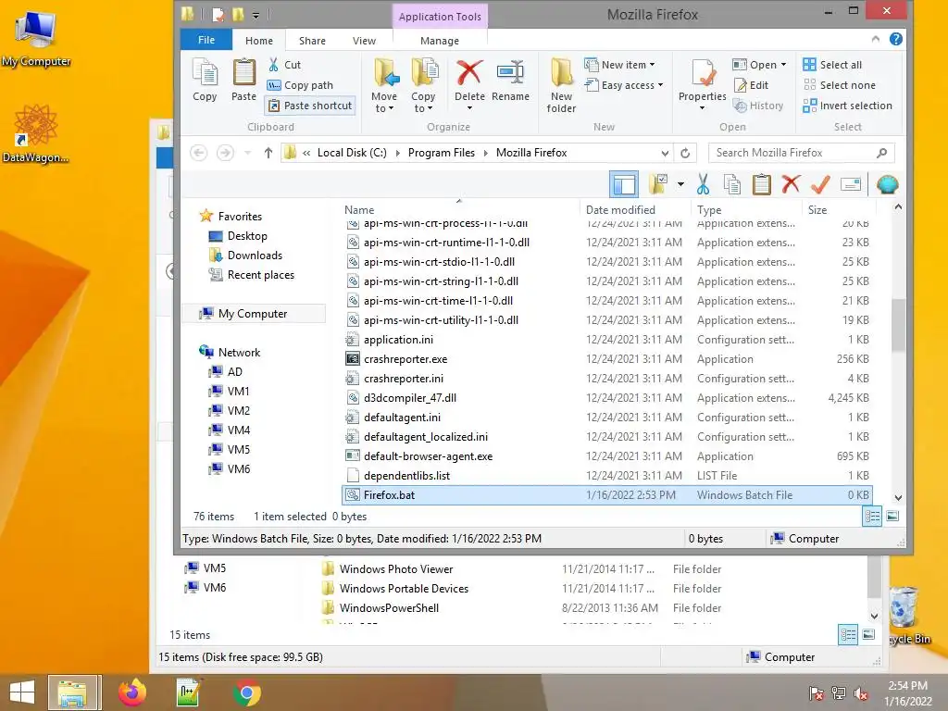The width and height of the screenshot is (948, 711).
Task: Click Paste shortcut in the ribbon
Action: (310, 106)
